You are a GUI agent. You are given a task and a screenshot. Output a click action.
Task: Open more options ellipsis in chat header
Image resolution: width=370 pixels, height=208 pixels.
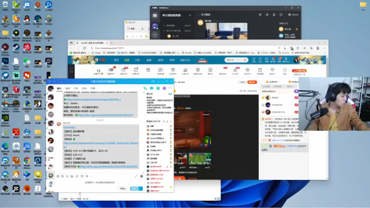click(x=170, y=88)
